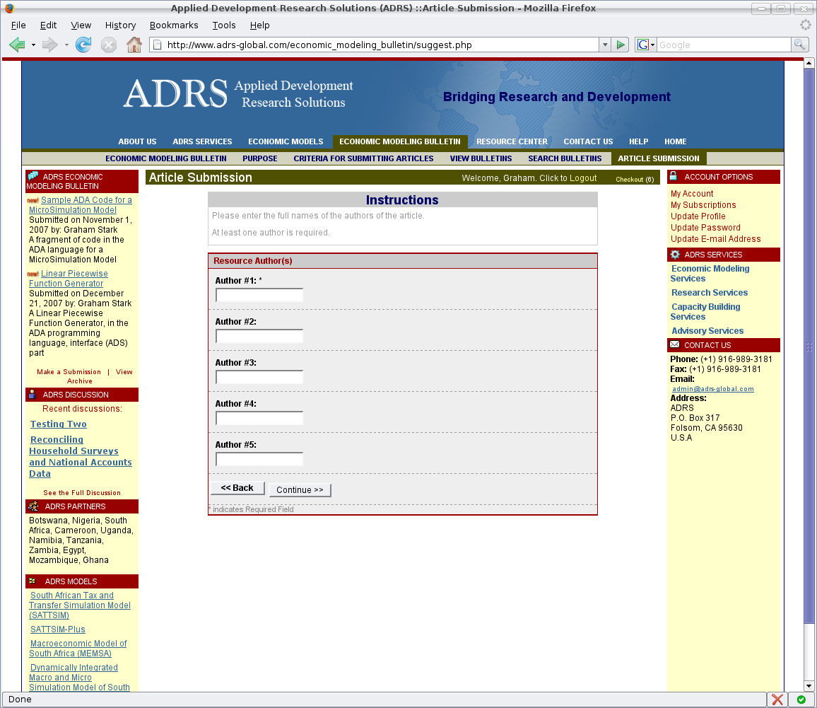Click the search magnifier icon
Screen dimensions: 817x708
[799, 45]
